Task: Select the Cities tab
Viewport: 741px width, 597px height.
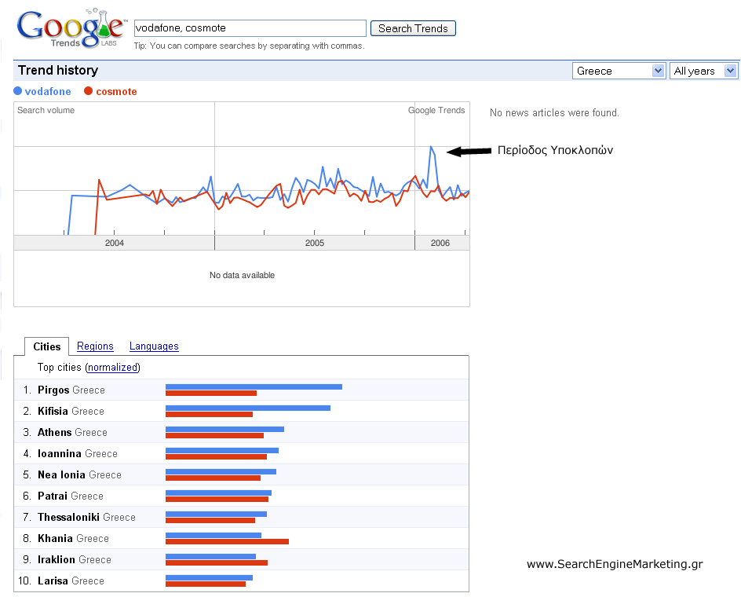Action: coord(47,346)
